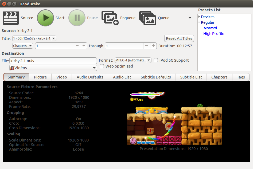The image size is (253, 169).
Task: Switch to the Picture tab
Action: point(40,77)
